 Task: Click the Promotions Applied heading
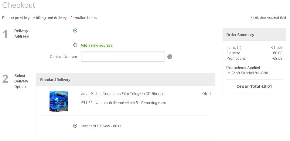coord(243,67)
